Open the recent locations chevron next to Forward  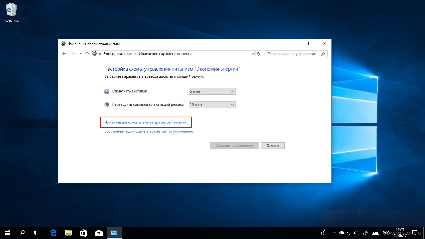(x=81, y=54)
